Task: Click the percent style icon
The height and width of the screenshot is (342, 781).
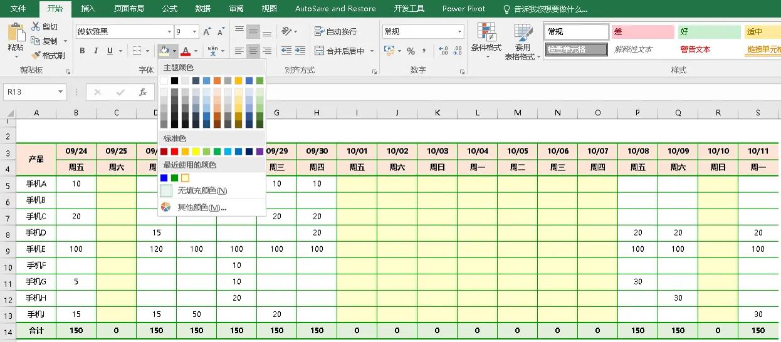Action: click(x=411, y=51)
